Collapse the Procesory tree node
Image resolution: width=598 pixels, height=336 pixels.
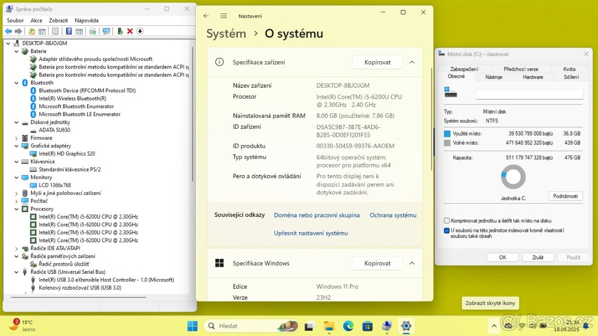pyautogui.click(x=16, y=209)
